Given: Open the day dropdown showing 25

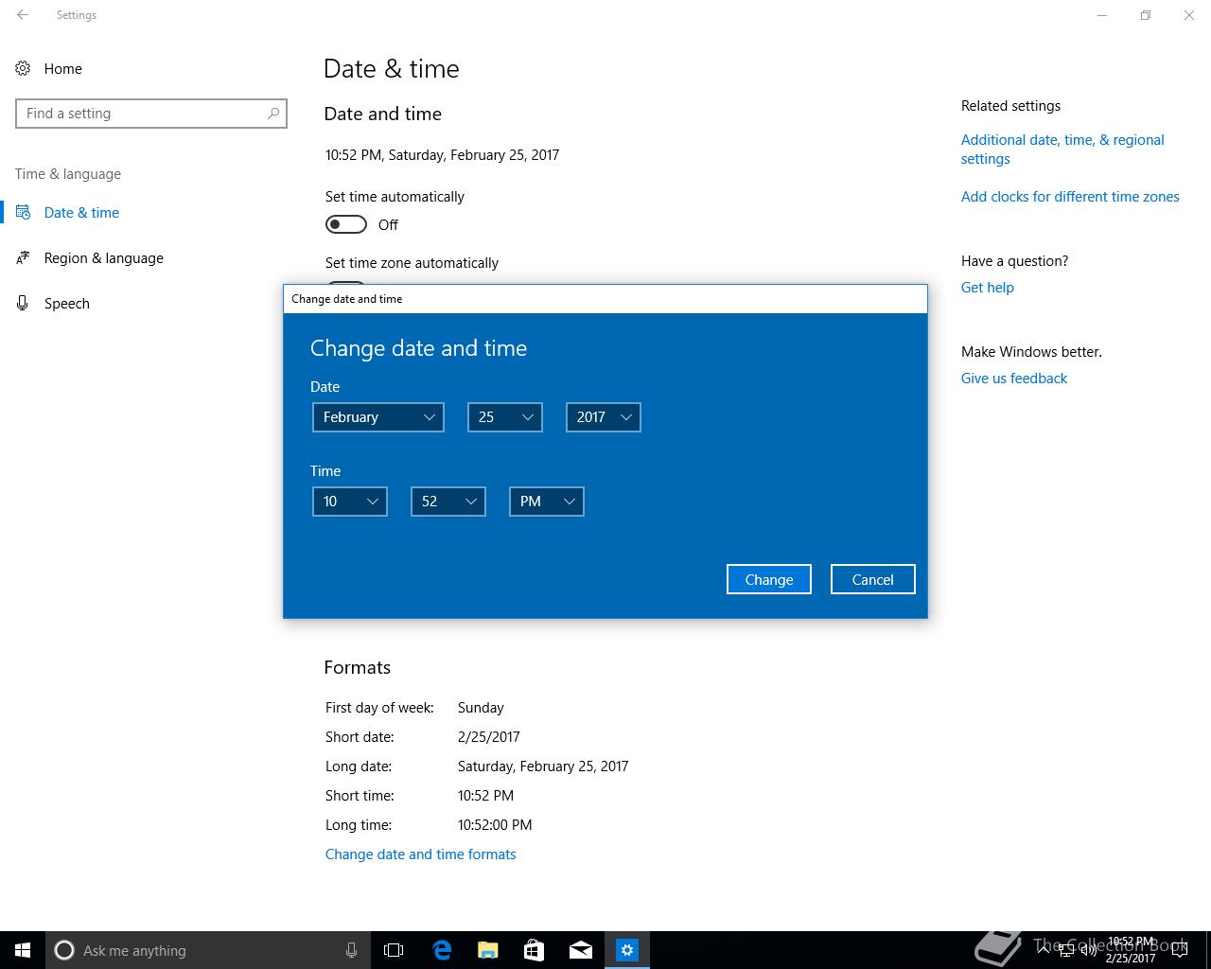Looking at the screenshot, I should [x=505, y=417].
